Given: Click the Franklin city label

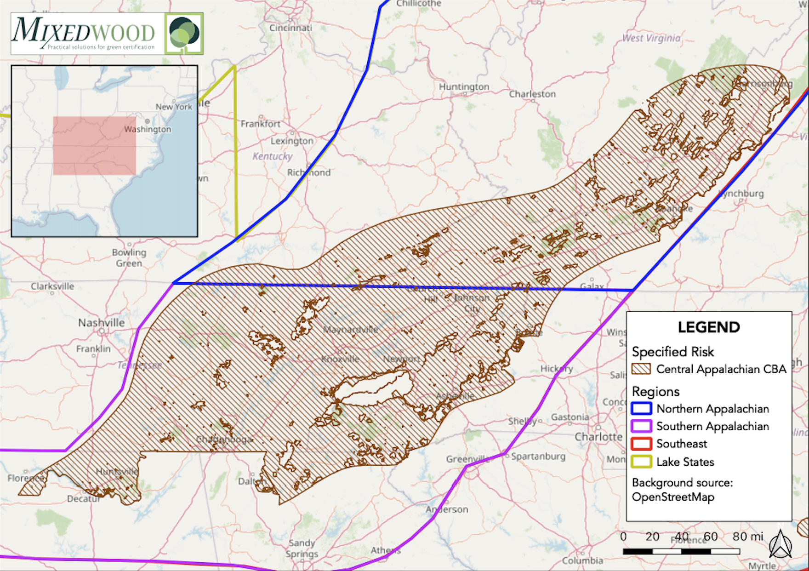Looking at the screenshot, I should tap(93, 349).
